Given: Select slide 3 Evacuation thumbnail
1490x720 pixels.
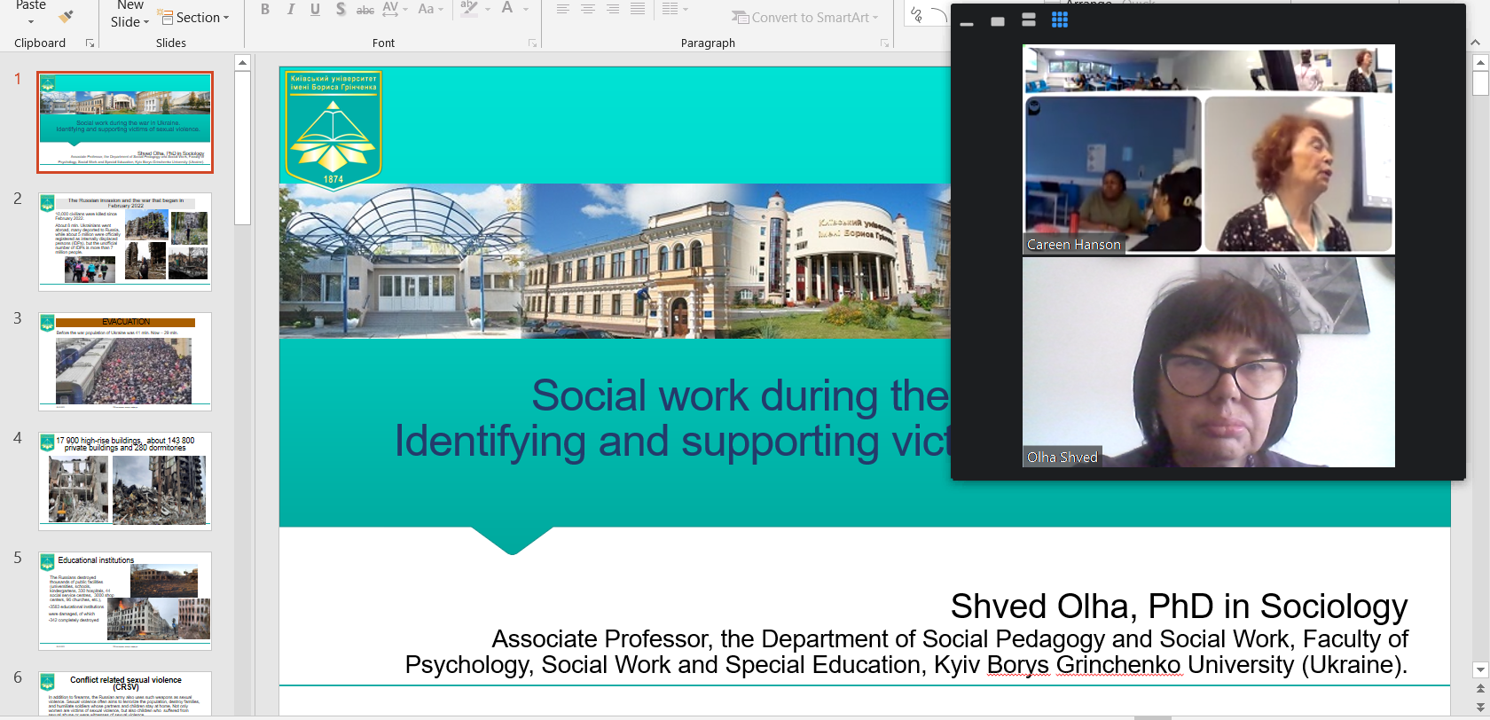Looking at the screenshot, I should tap(125, 361).
